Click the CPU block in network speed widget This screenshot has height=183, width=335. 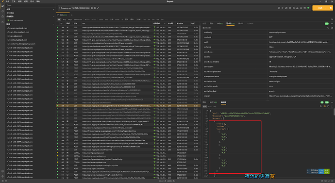321,171
